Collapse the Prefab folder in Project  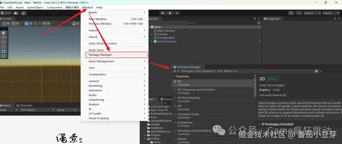[x=145, y=139]
